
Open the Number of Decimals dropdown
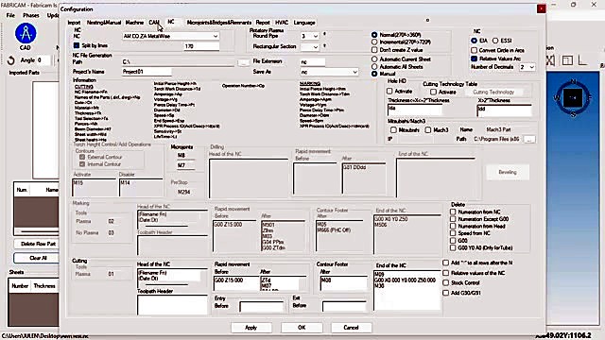pos(527,67)
